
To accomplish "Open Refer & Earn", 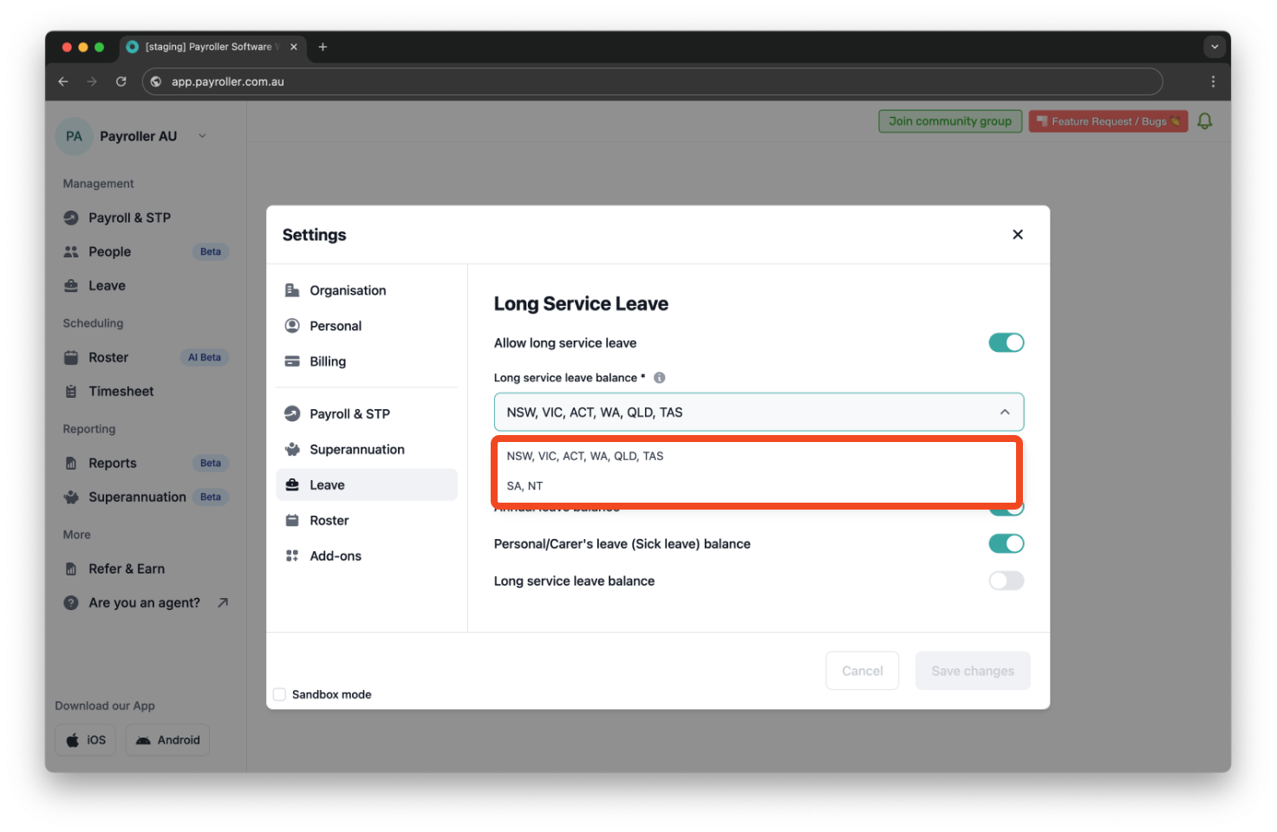I will coord(126,569).
